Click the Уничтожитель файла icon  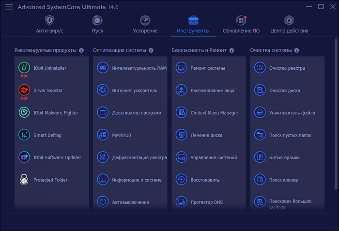pos(260,113)
